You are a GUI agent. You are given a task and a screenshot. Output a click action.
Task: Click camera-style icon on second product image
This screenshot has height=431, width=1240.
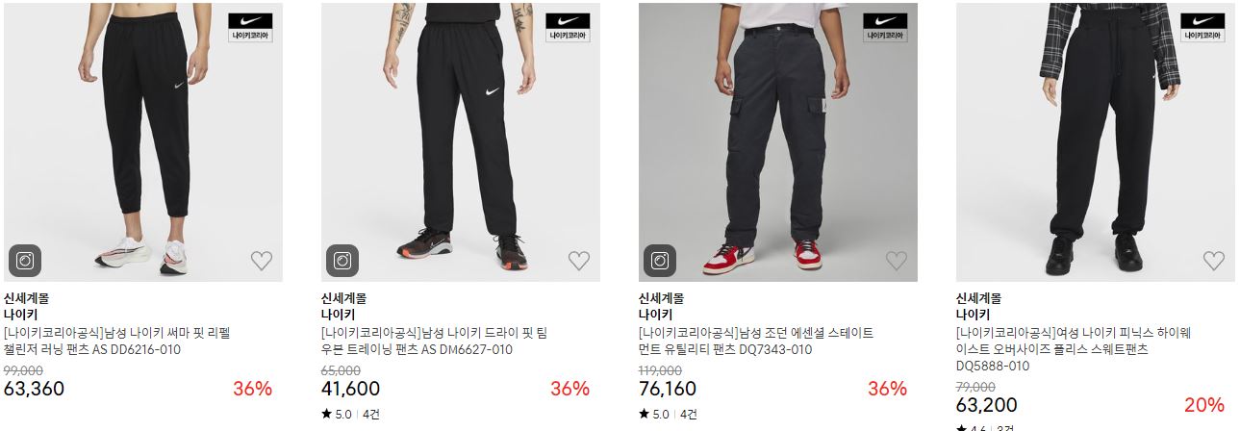tap(342, 261)
